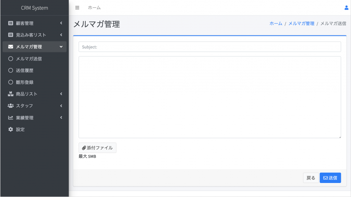Expand 顧客管理 with its chevron

(61, 23)
